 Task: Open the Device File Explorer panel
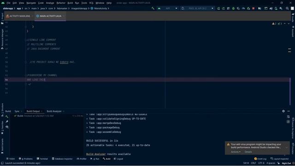[x=293, y=128]
